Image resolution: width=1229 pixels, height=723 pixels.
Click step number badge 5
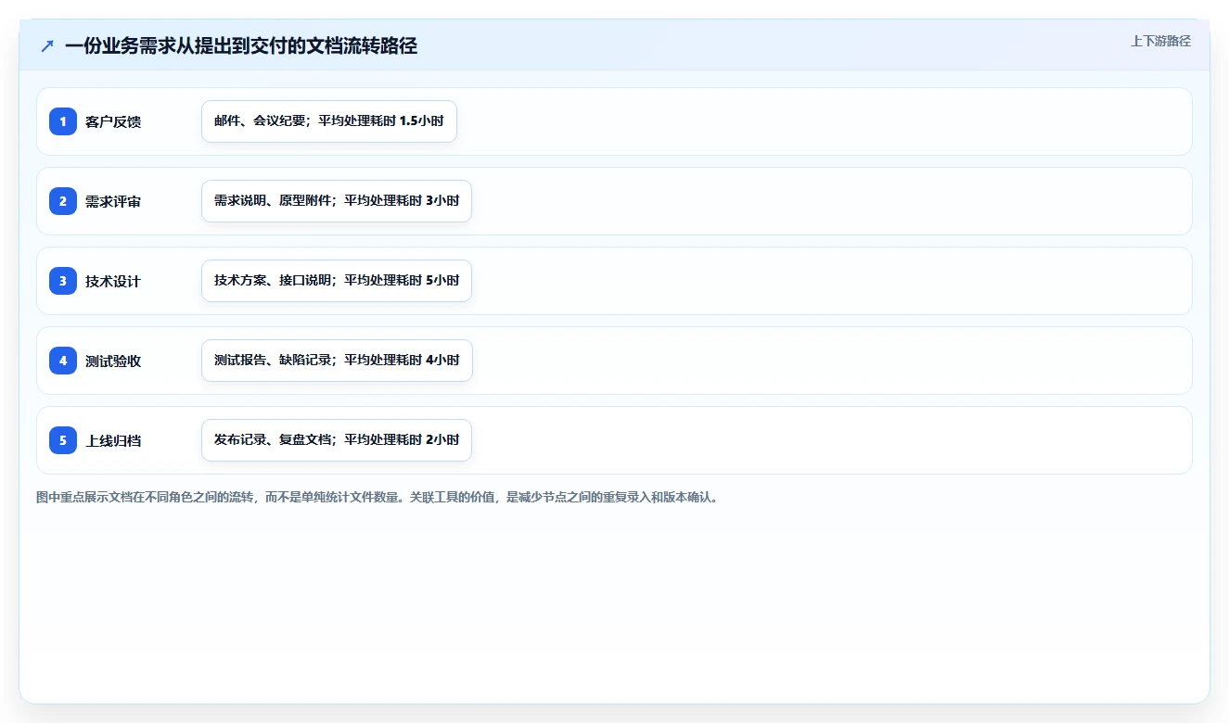pos(63,440)
